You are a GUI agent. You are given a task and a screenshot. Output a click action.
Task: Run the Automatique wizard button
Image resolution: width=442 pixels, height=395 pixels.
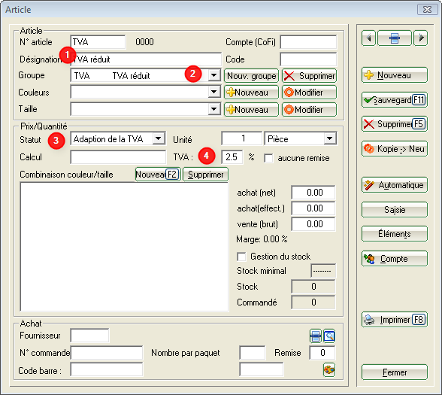pyautogui.click(x=395, y=185)
